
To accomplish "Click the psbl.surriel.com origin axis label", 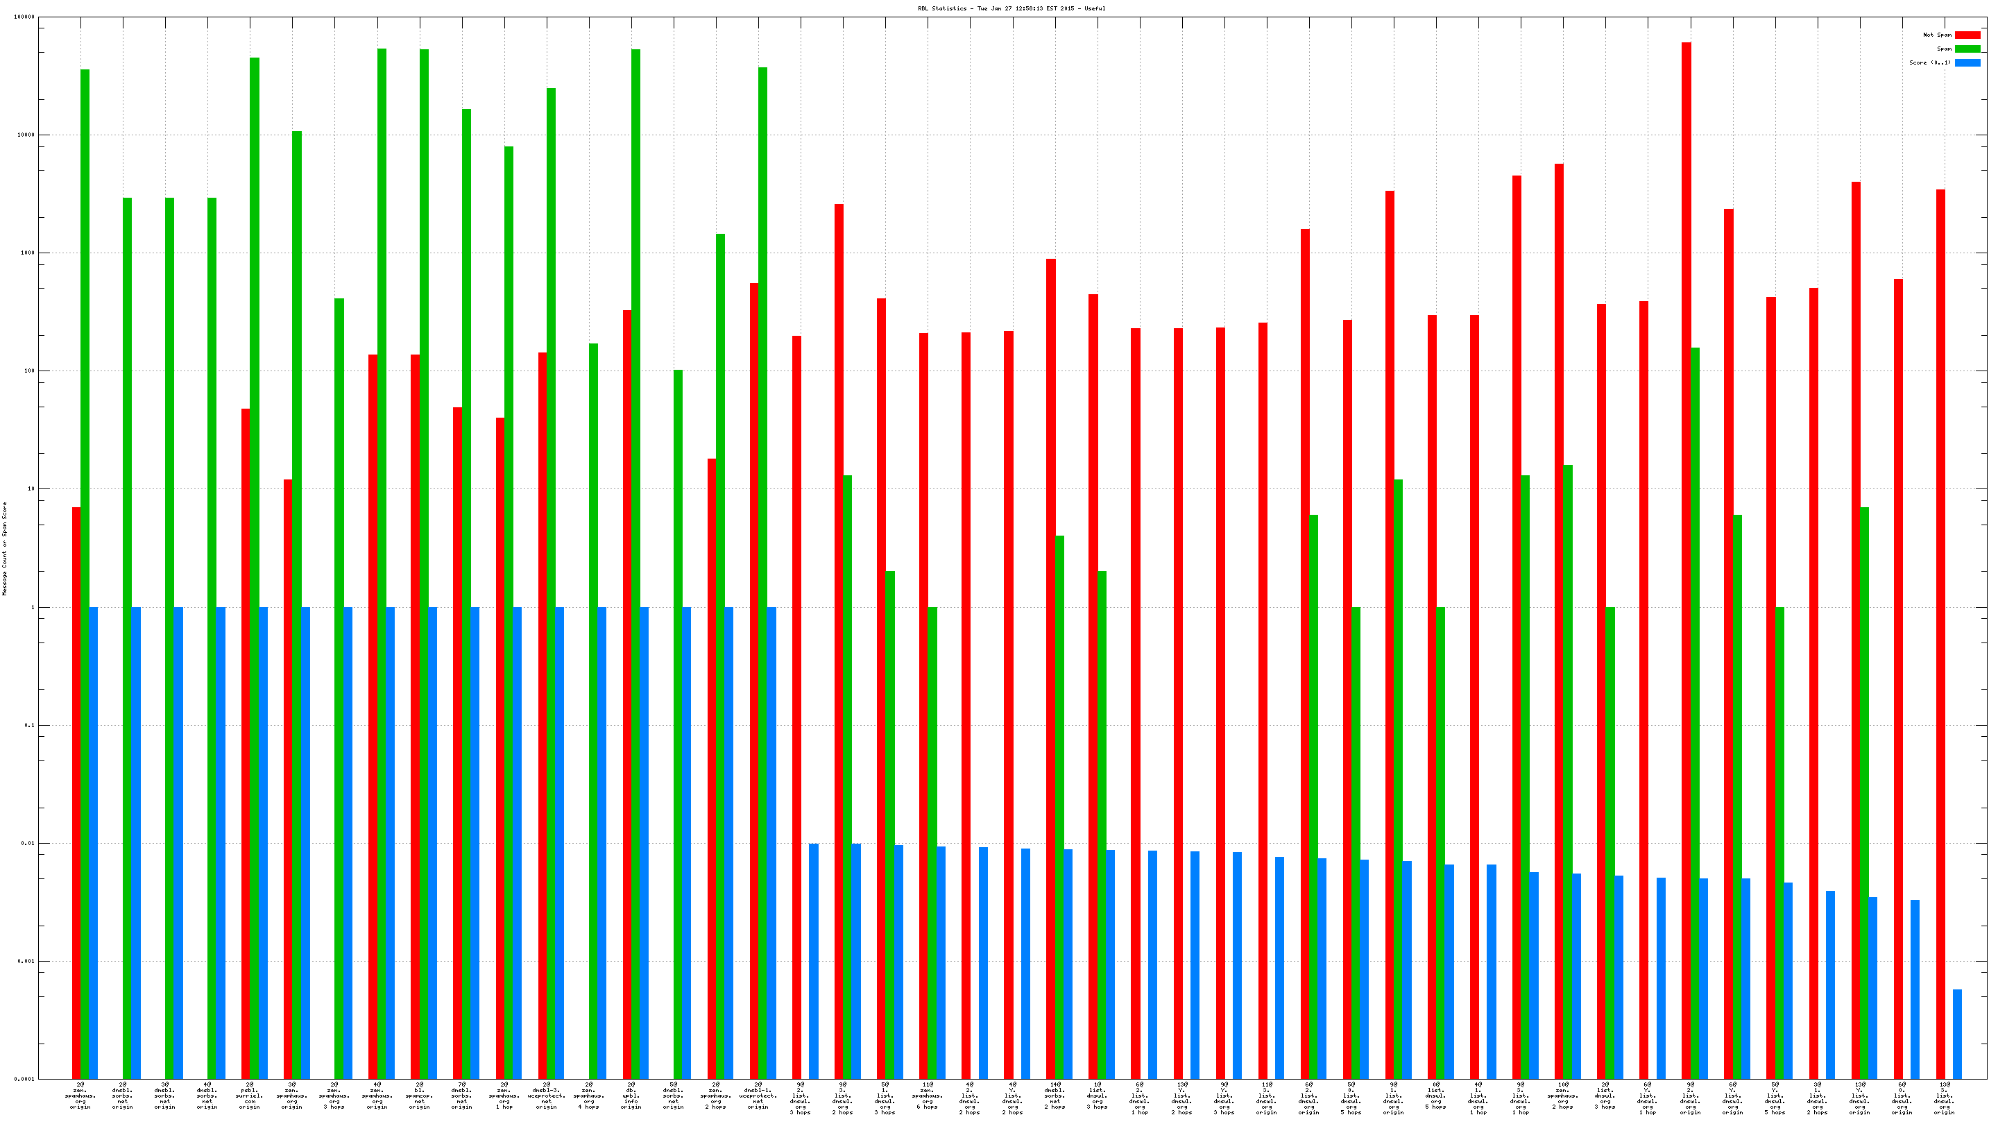I will (x=250, y=1096).
